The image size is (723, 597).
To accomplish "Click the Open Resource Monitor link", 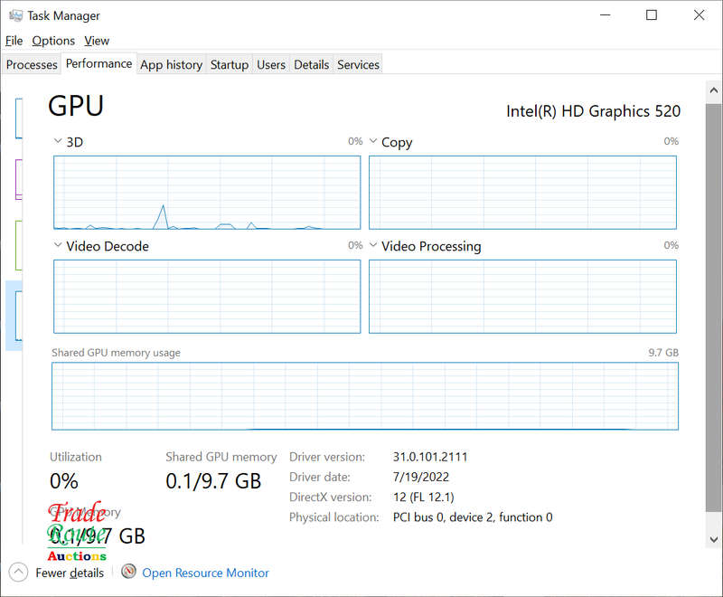I will [205, 573].
